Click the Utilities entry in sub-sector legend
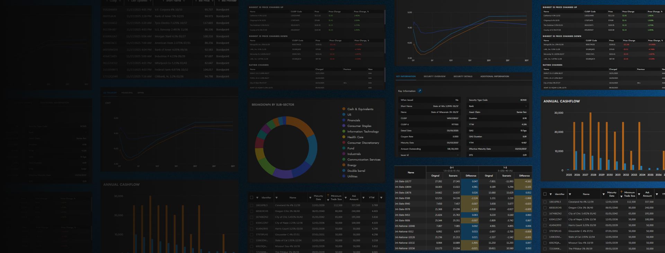Screen dimensions: 665x253 [x=352, y=177]
